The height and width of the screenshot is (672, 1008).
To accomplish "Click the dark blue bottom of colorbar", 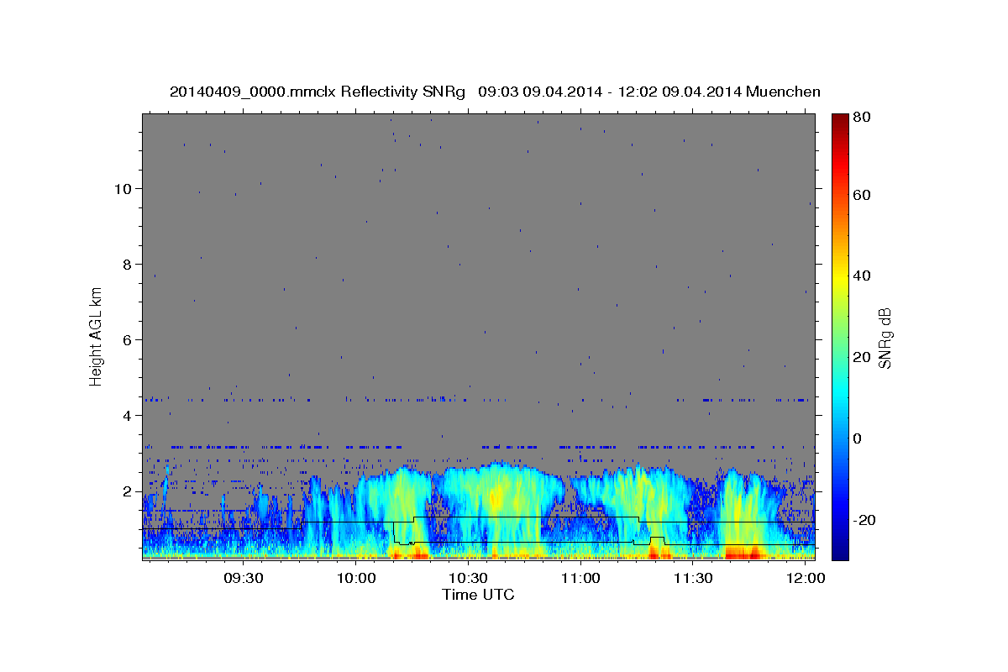I will 840,550.
